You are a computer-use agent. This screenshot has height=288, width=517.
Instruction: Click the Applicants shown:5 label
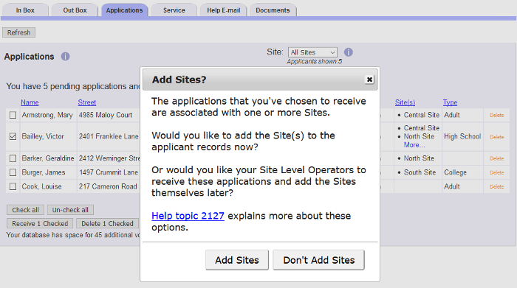[314, 61]
